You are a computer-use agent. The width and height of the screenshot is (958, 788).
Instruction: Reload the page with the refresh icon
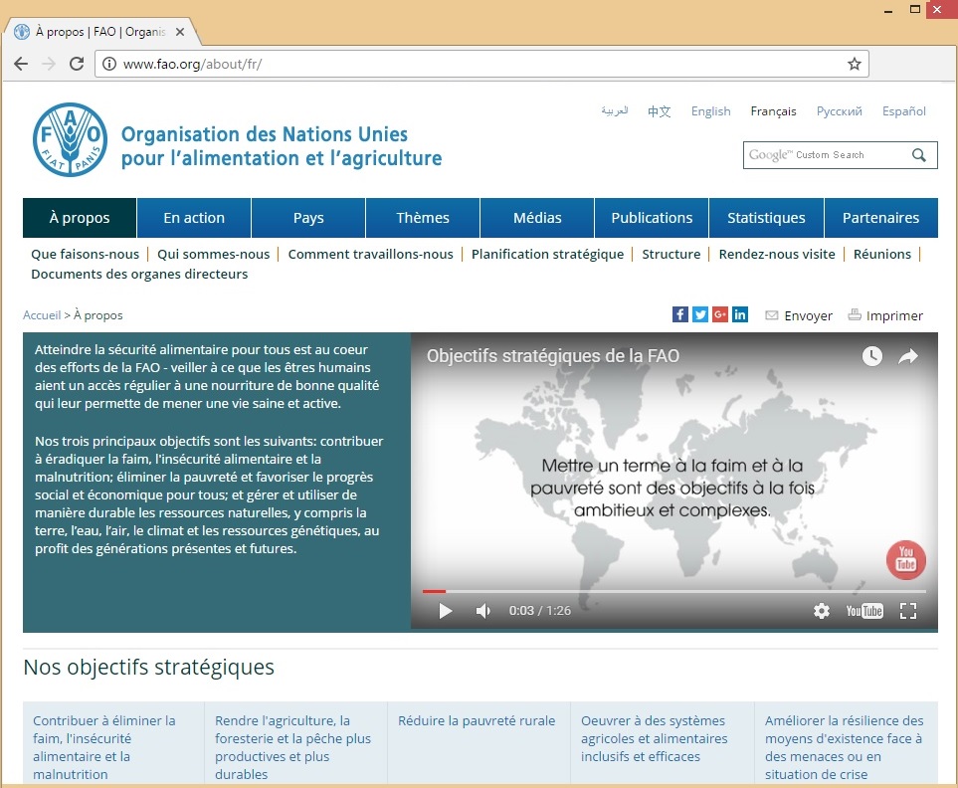[77, 64]
